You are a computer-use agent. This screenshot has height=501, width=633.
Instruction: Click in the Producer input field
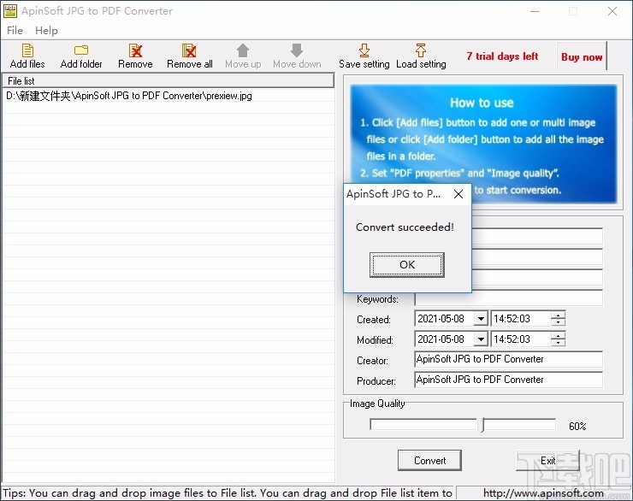coord(509,380)
